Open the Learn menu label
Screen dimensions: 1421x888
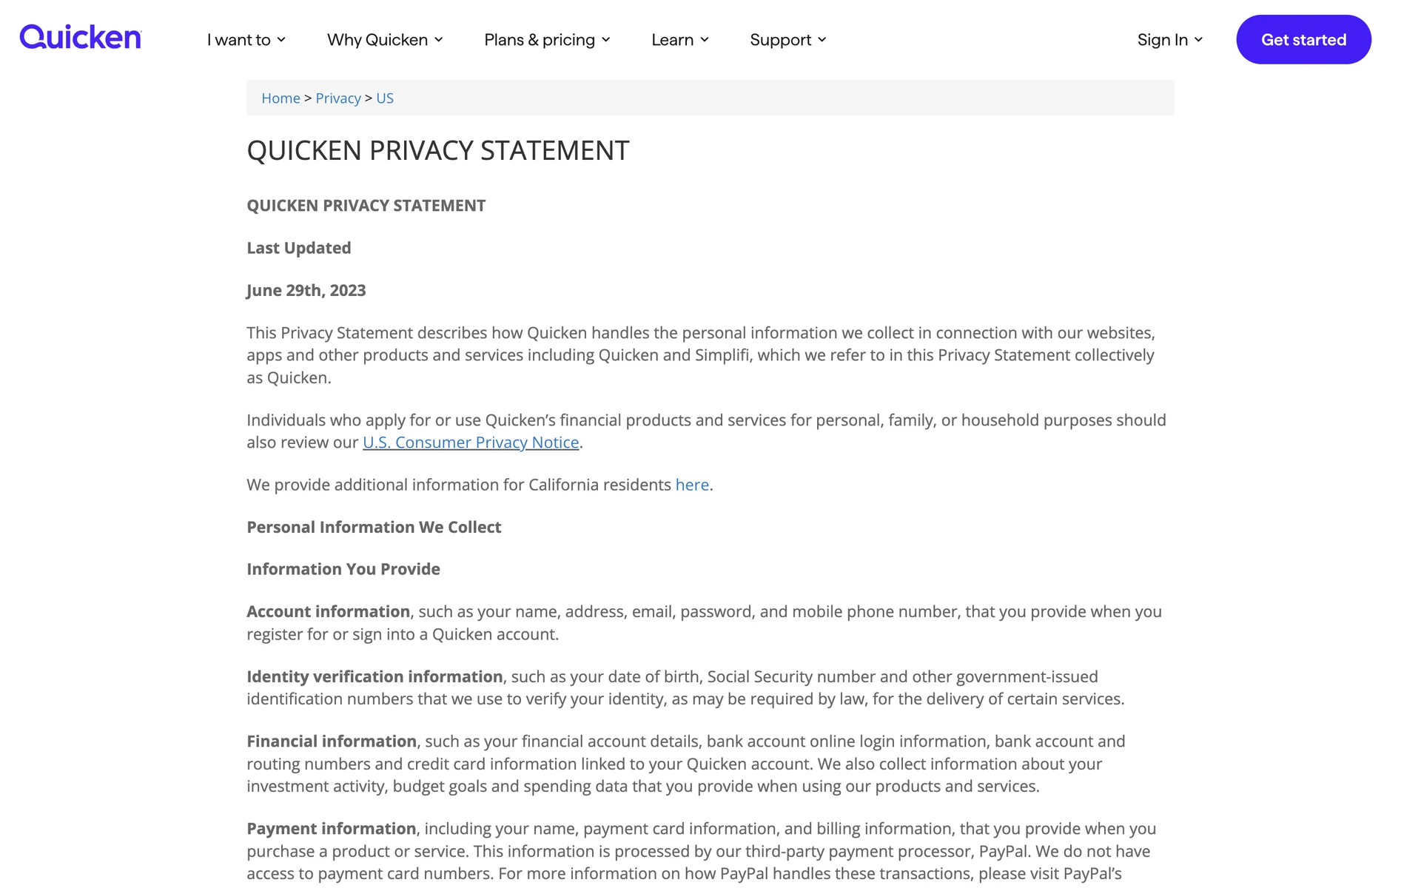point(672,40)
